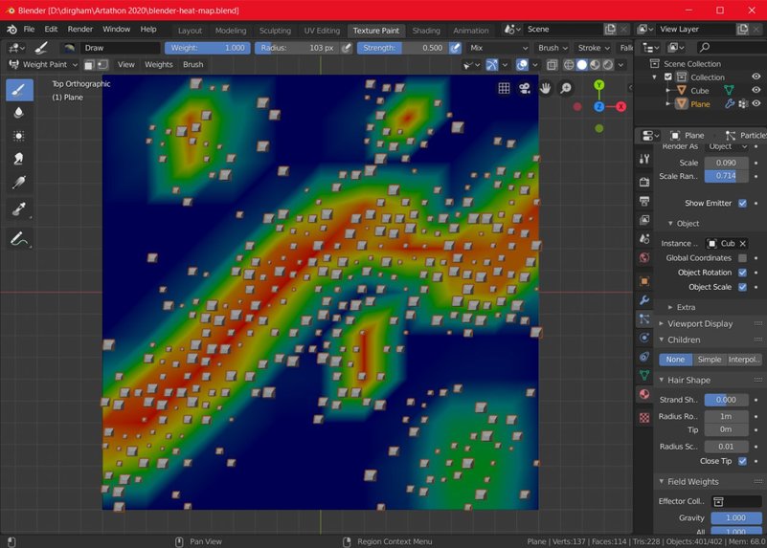Open the Texture checkerboard properties tab
This screenshot has width=767, height=548.
pyautogui.click(x=644, y=418)
